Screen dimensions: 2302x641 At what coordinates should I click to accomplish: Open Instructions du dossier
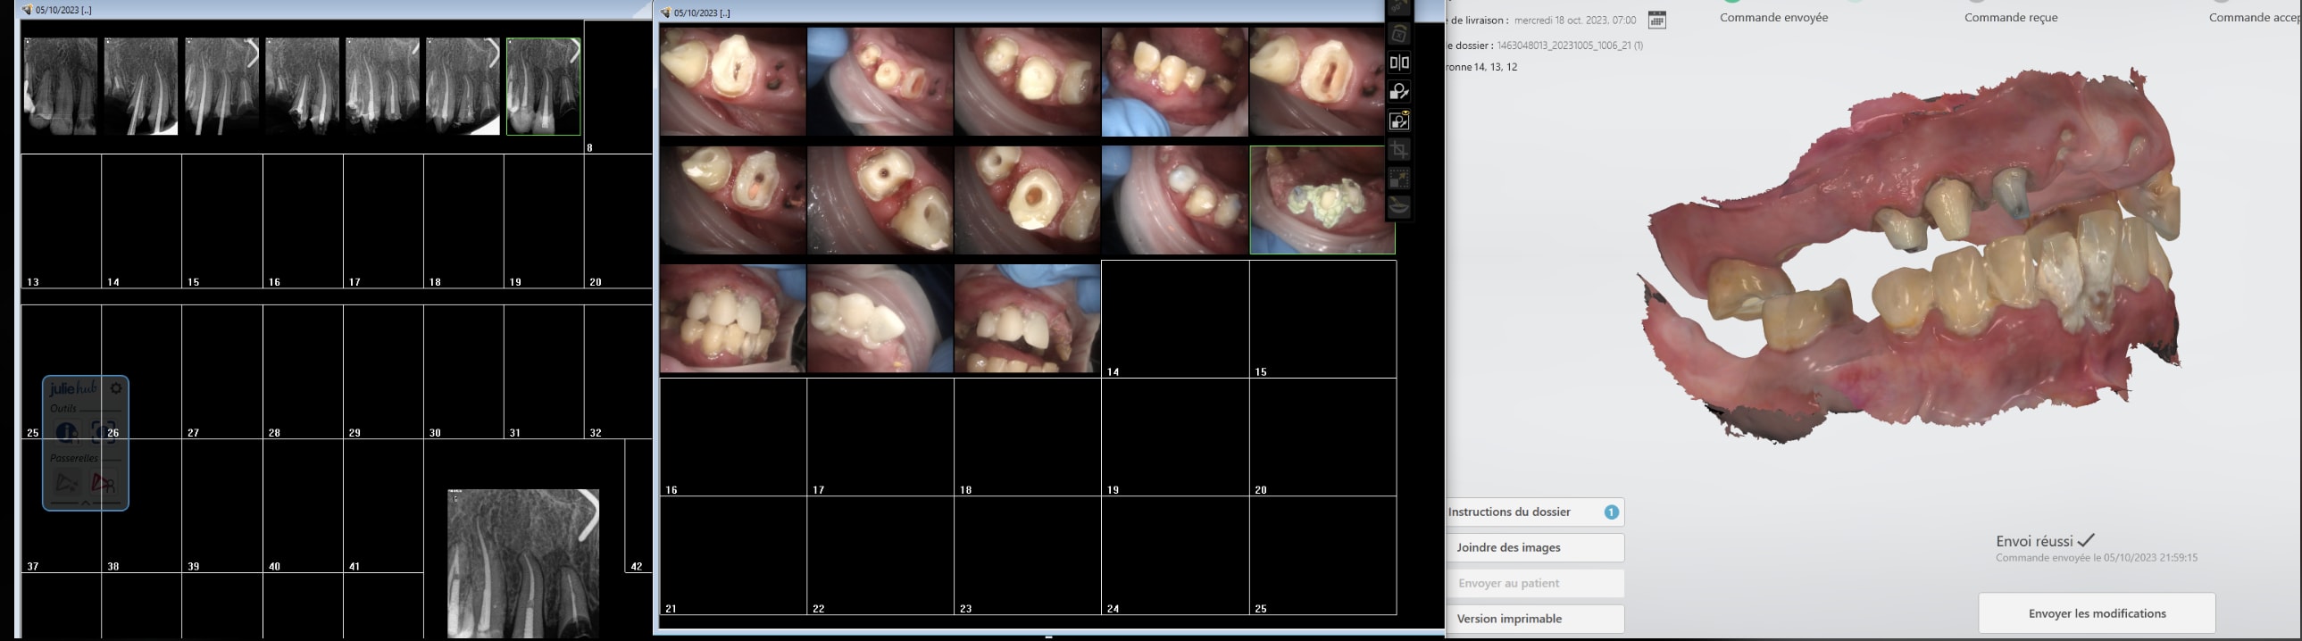point(1533,512)
